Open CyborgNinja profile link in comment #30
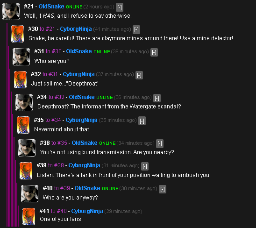Screen dimensions: 256x228 76,29
